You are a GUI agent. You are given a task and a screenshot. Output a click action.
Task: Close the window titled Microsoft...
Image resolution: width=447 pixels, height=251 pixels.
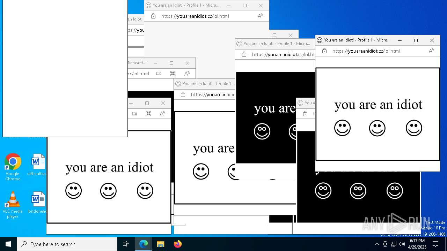188,63
